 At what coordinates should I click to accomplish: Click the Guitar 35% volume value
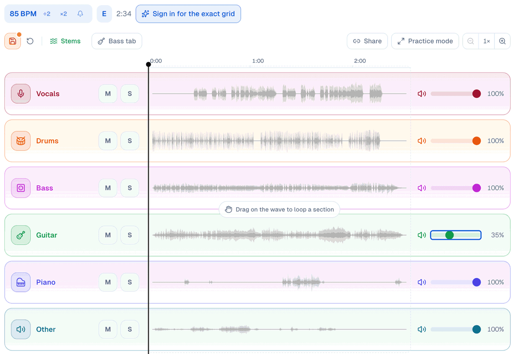pos(497,235)
